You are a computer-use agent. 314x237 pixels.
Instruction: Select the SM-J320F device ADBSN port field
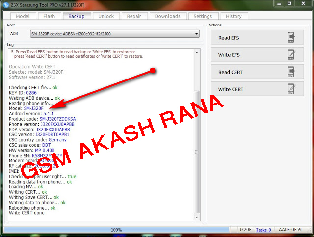click(x=115, y=34)
